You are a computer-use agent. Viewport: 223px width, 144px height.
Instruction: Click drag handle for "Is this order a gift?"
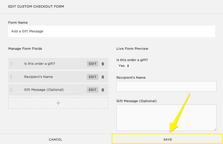tap(11, 64)
